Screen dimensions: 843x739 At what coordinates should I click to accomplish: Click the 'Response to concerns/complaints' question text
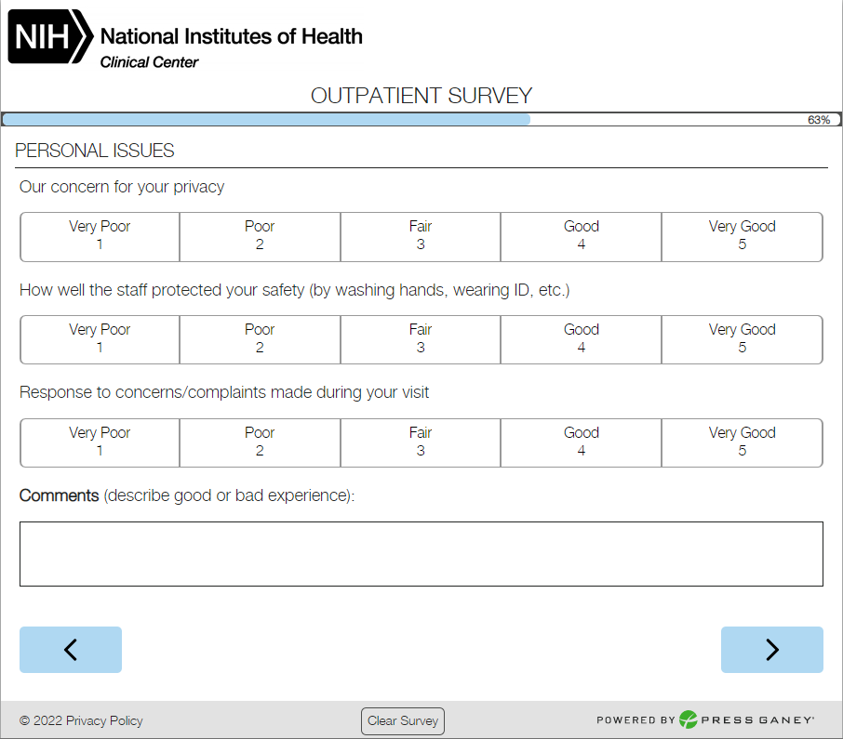tap(224, 392)
